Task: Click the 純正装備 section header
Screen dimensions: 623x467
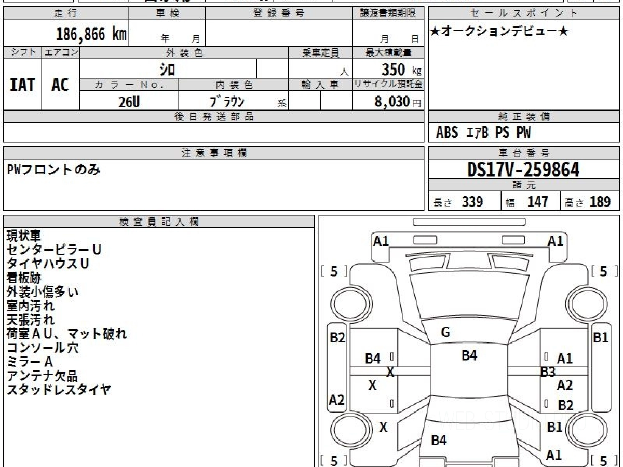Action: pos(524,117)
